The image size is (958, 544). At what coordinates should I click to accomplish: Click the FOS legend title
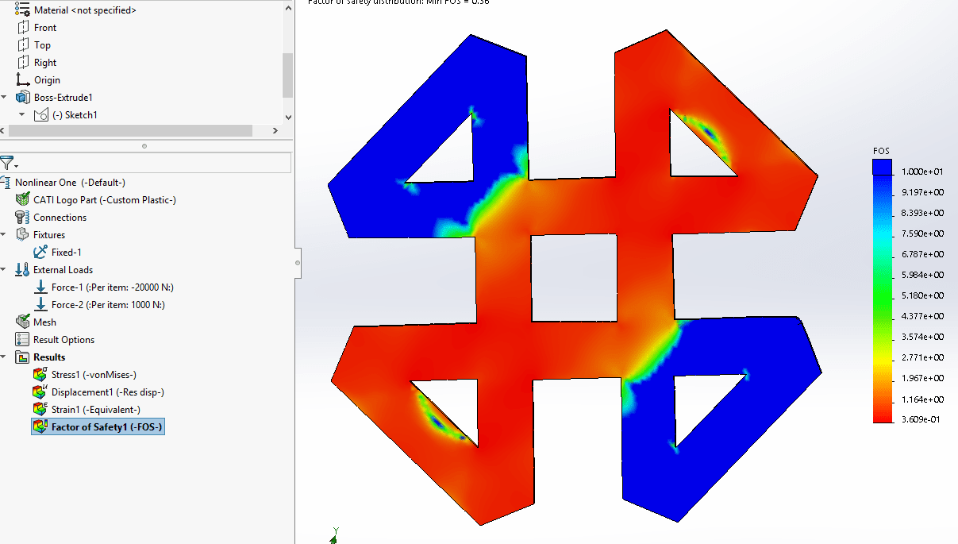[881, 151]
